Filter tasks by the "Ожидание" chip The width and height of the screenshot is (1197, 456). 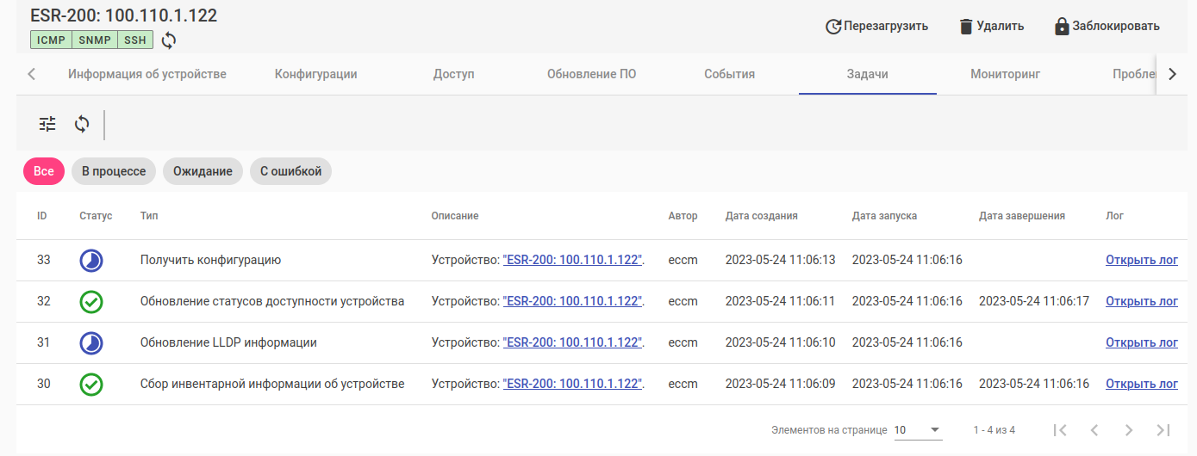(203, 171)
